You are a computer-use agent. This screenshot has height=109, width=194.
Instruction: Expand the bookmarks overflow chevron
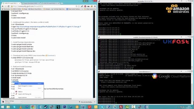click(x=82, y=9)
